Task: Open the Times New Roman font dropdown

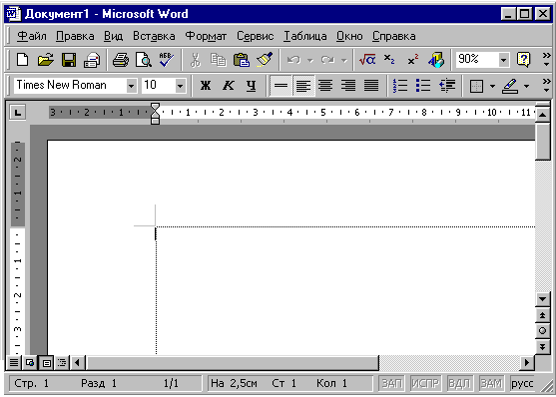Action: click(x=131, y=86)
